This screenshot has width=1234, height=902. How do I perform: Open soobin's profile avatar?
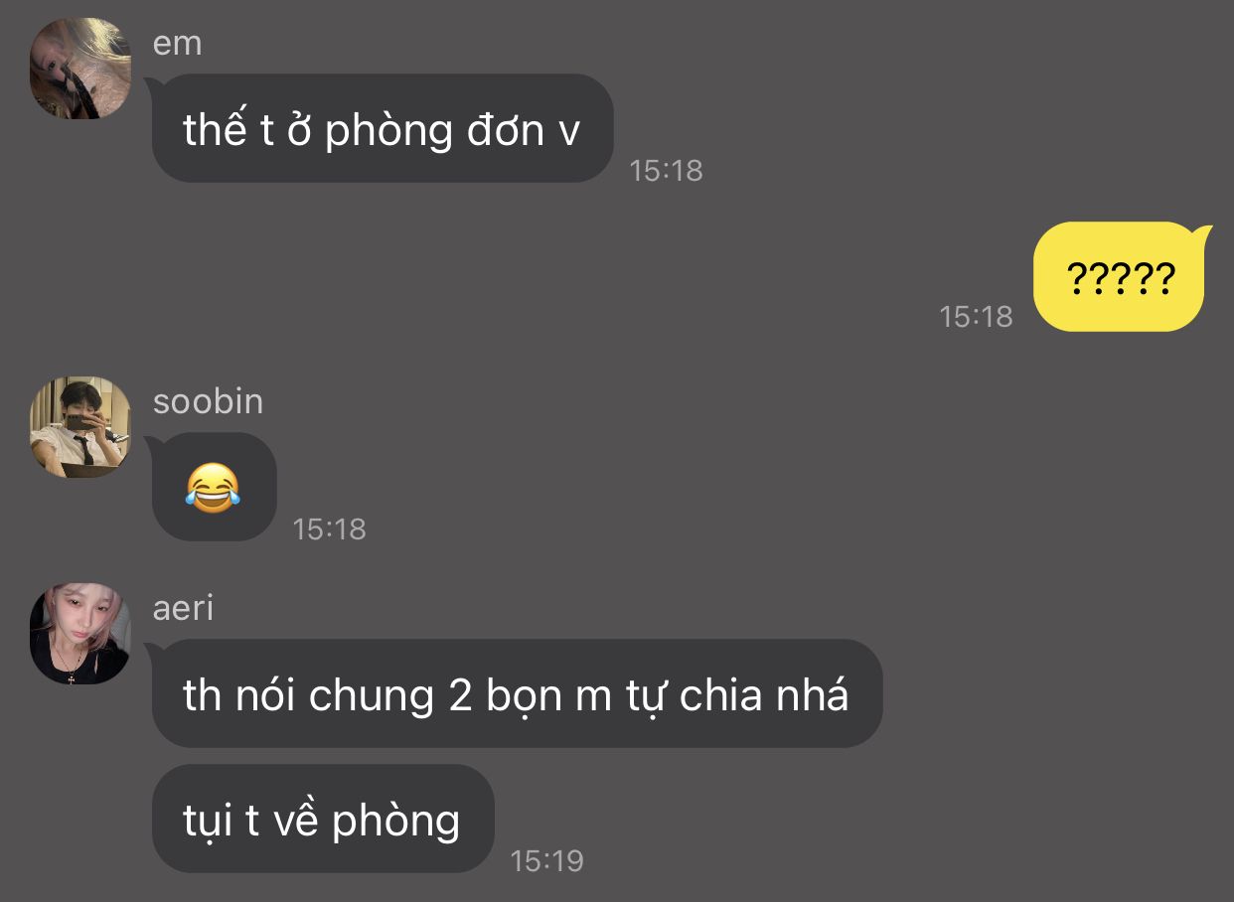pos(80,427)
